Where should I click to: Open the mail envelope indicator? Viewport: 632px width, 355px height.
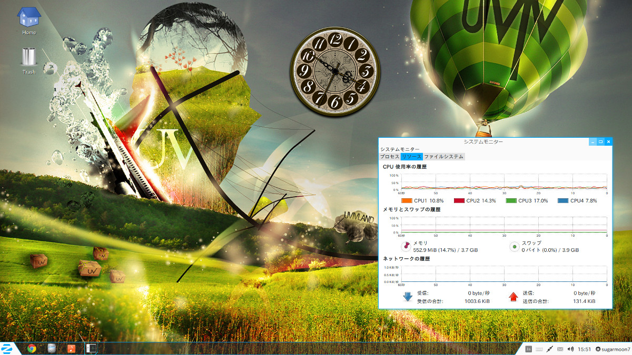560,349
